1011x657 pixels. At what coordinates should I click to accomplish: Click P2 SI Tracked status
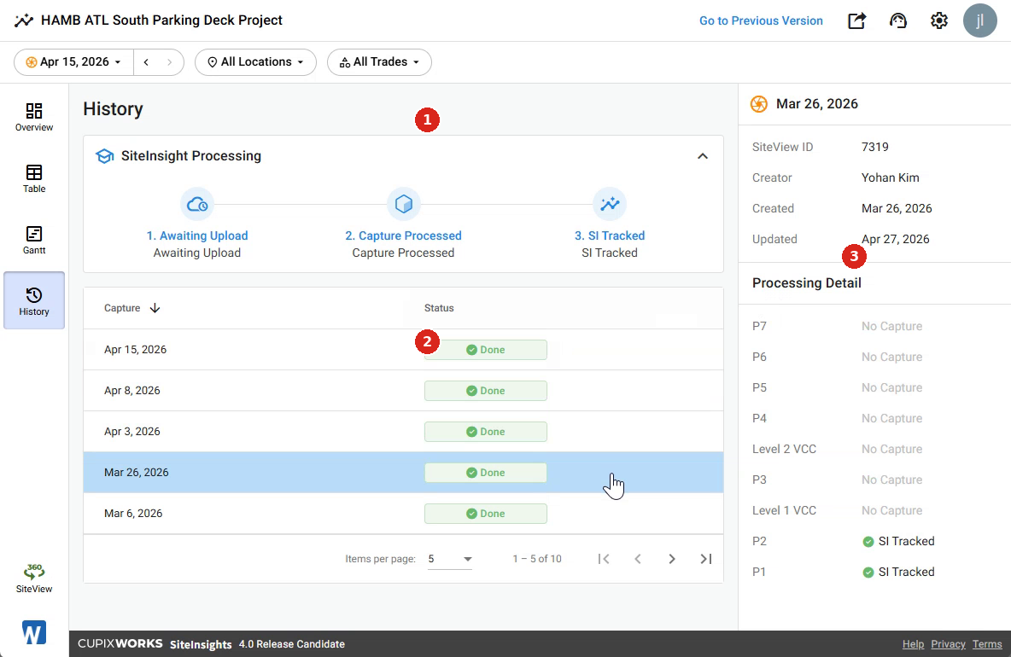(898, 541)
